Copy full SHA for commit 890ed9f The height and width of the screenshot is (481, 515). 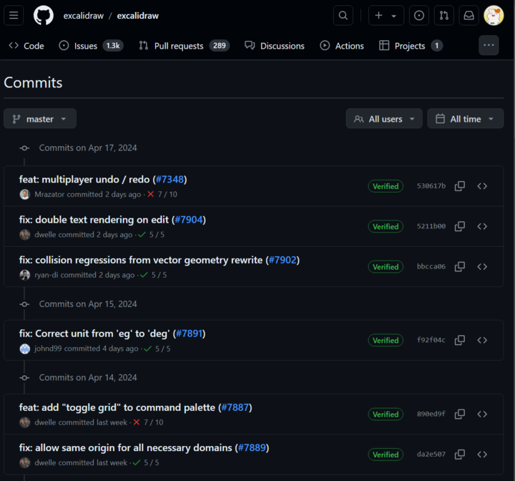pos(460,414)
